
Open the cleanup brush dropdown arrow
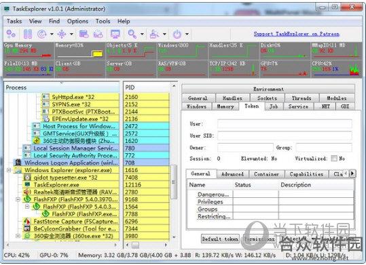pos(164,34)
